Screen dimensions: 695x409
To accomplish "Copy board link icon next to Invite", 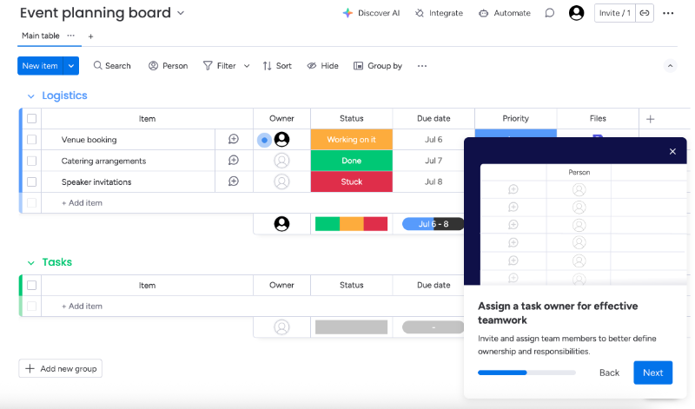I will point(645,13).
